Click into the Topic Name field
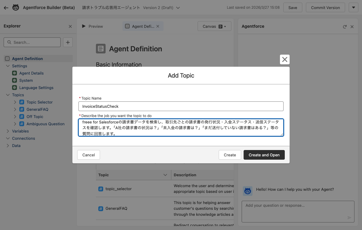The image size is (362, 230). (181, 106)
